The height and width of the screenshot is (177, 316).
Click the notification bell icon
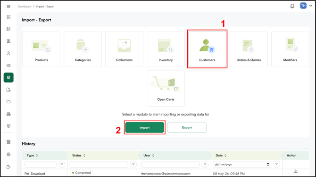pyautogui.click(x=292, y=6)
